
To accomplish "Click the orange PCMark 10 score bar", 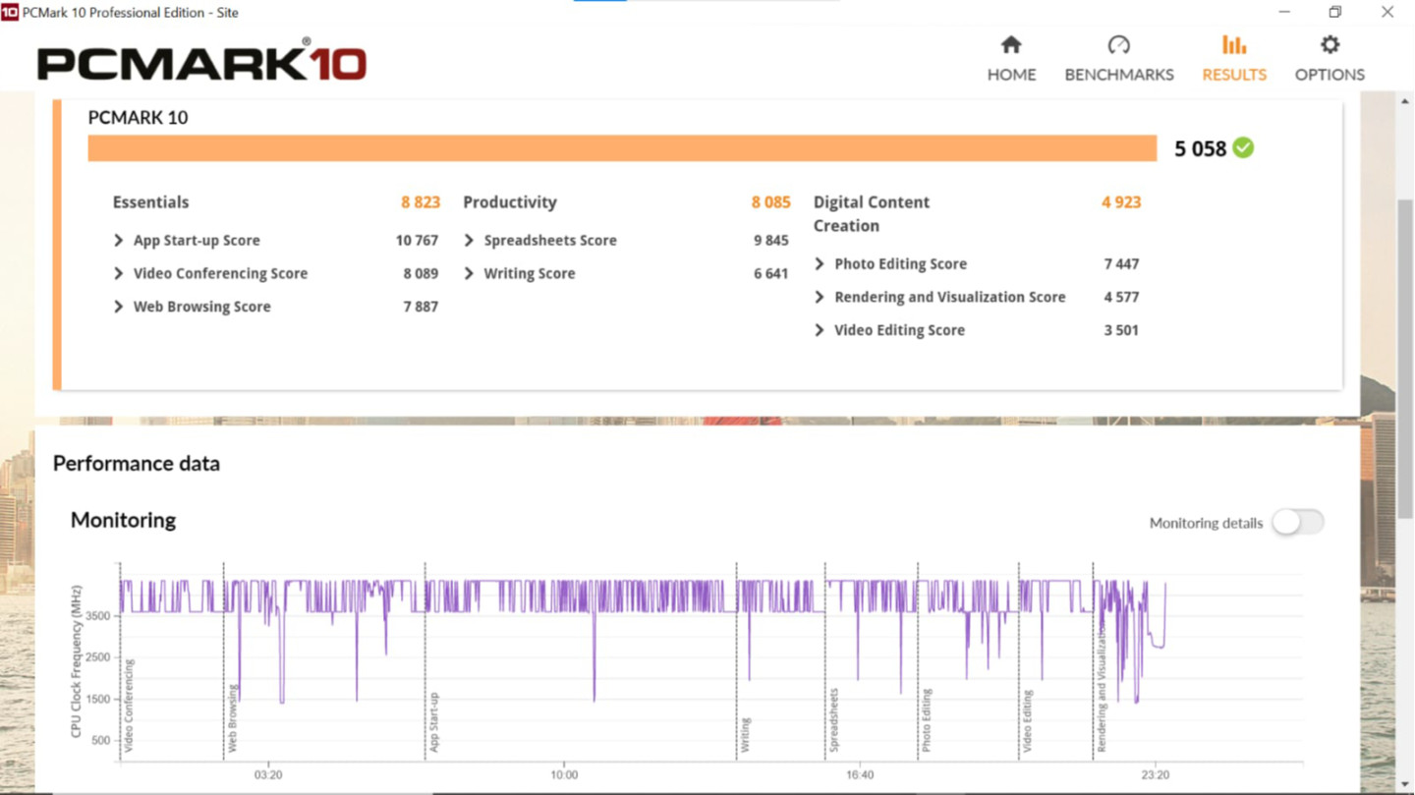I will click(622, 148).
